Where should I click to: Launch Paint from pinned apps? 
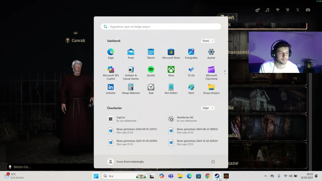[x=191, y=89]
